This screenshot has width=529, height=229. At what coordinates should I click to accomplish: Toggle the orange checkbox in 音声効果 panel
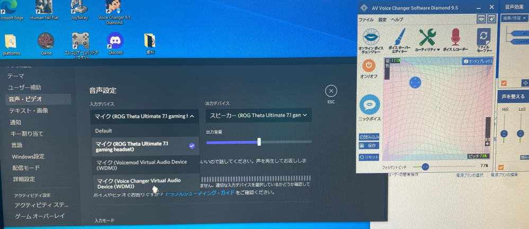[504, 83]
